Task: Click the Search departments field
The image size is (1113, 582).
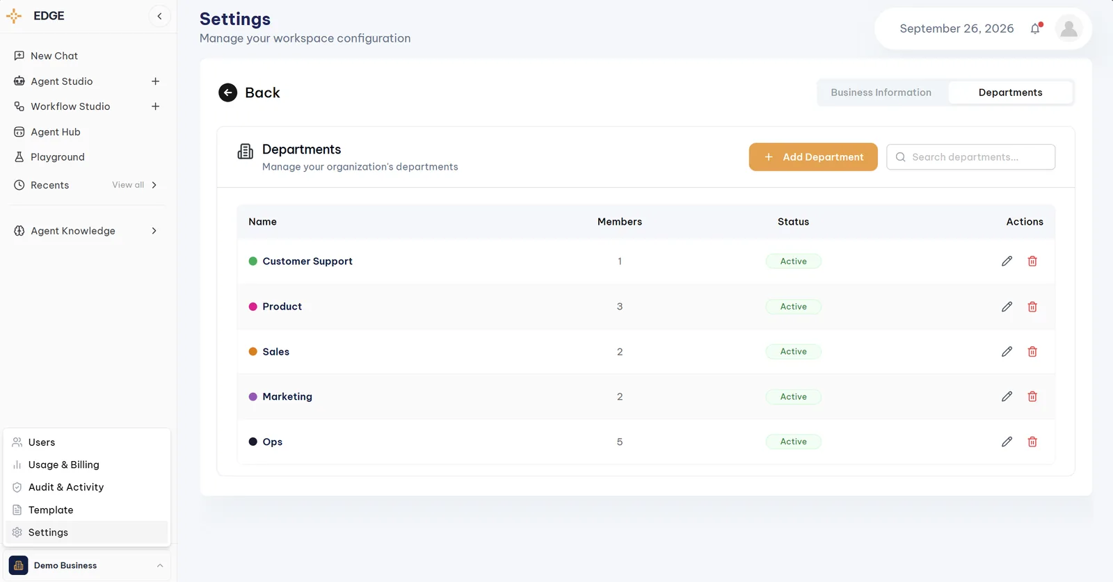Action: click(x=970, y=157)
